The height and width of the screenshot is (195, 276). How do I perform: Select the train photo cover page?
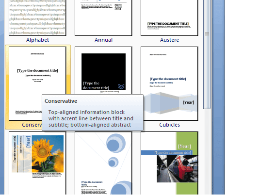point(169,163)
